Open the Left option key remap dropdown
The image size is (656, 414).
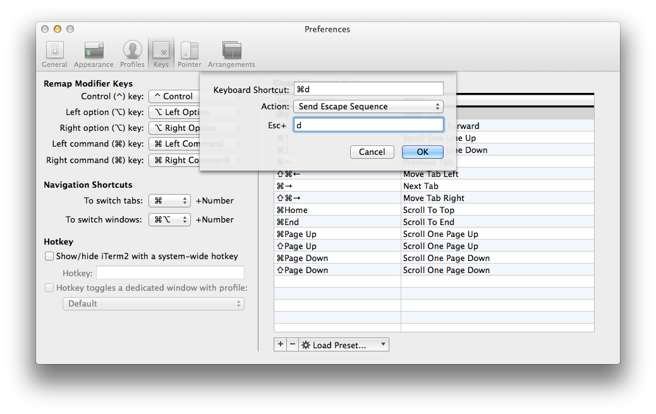(x=196, y=112)
